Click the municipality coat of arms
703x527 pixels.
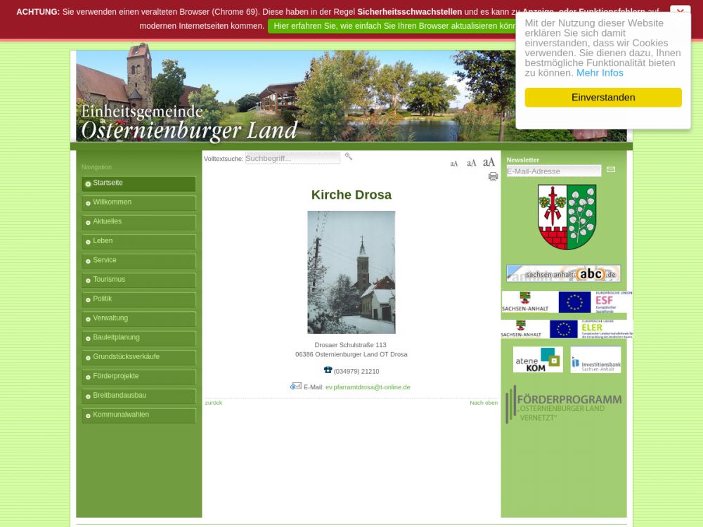click(x=567, y=216)
